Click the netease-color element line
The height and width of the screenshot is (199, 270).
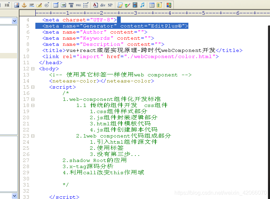pyautogui.click(x=102, y=81)
